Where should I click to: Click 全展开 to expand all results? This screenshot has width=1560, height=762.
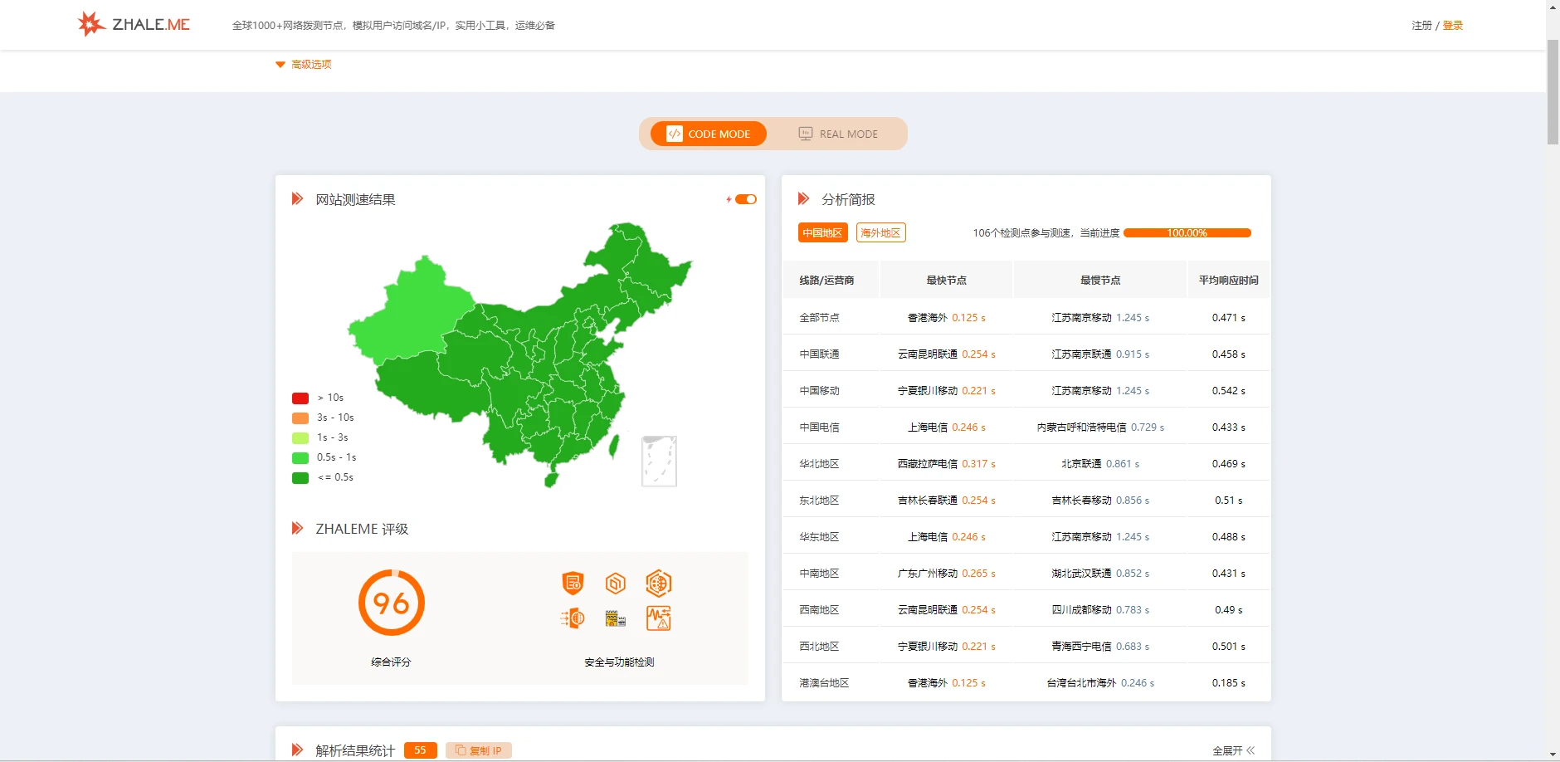tap(1233, 750)
